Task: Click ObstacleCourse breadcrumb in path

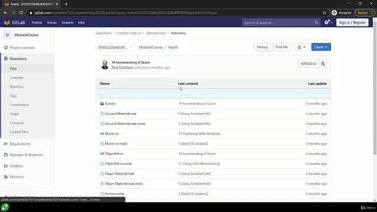Action: (151, 47)
